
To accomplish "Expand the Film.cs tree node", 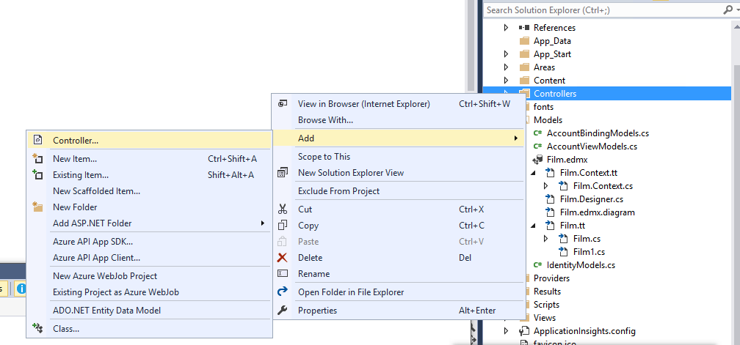I will click(546, 238).
